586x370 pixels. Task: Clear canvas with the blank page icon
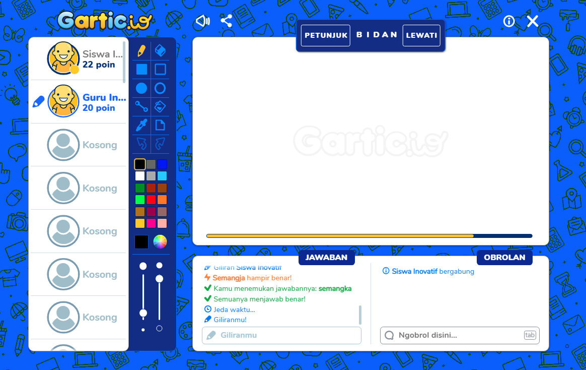[x=160, y=125]
